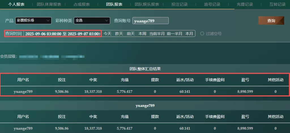Select the 前一半月 quick date option

(x=174, y=33)
